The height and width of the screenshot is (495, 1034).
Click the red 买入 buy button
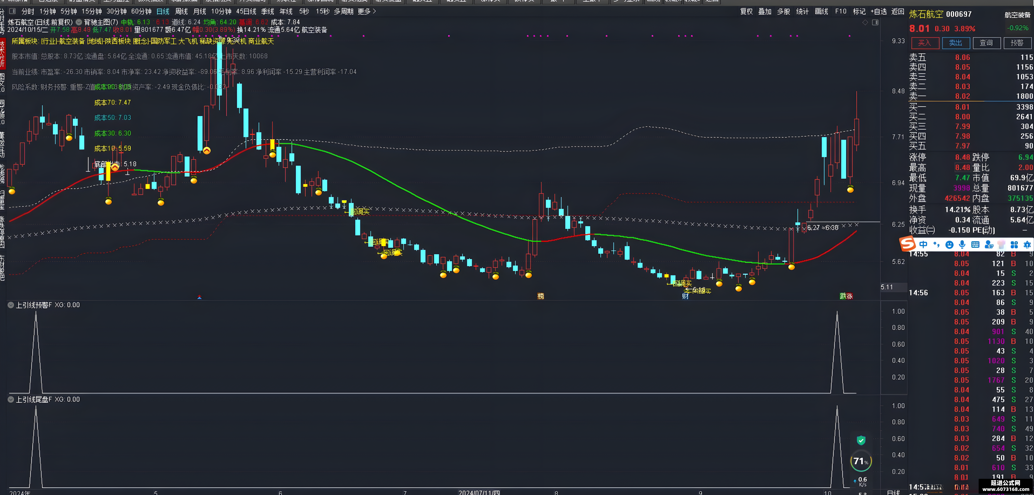[x=925, y=43]
